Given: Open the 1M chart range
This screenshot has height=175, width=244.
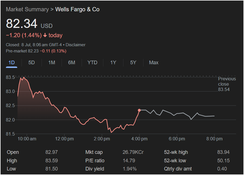Looking at the screenshot, I should 51,63.
